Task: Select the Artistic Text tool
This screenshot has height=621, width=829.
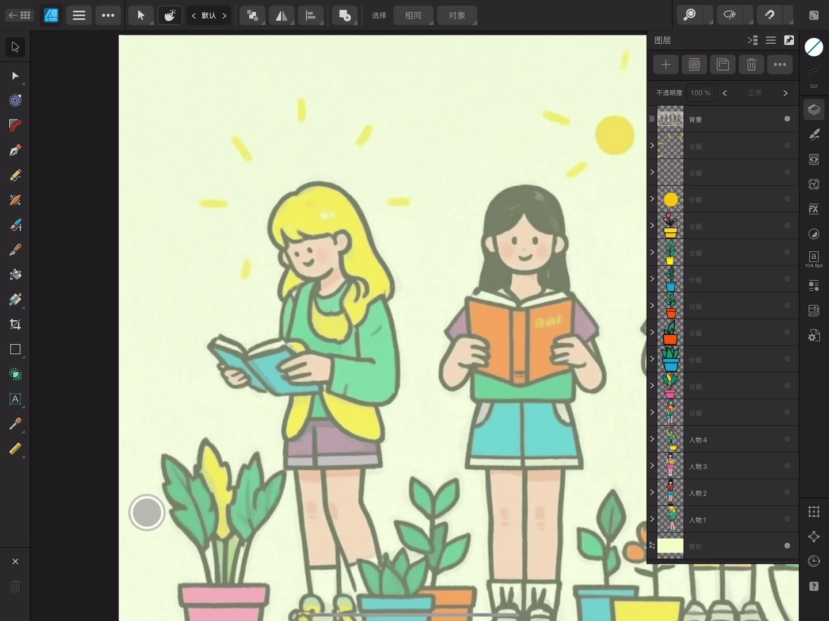Action: tap(15, 399)
